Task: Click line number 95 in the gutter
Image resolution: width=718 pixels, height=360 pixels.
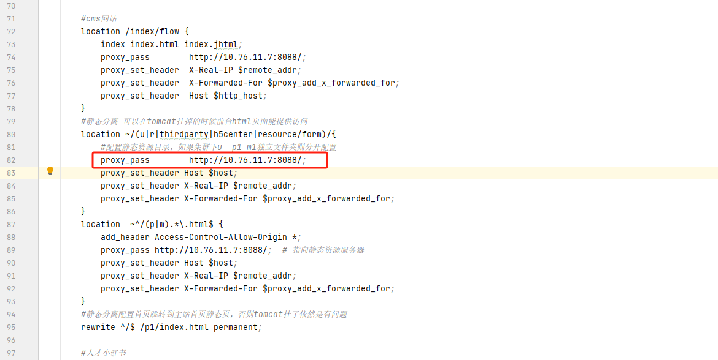Action: pyautogui.click(x=11, y=327)
